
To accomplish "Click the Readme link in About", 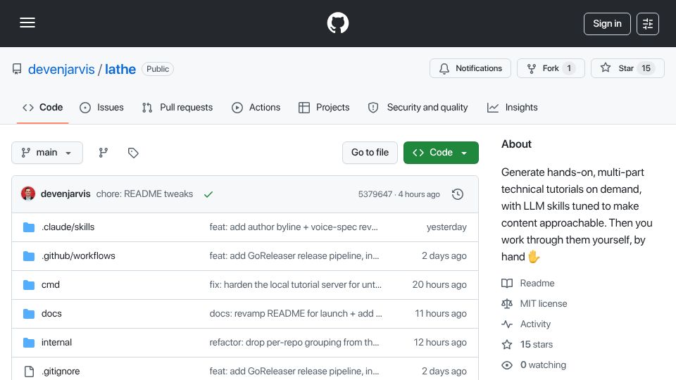I will 537,284.
